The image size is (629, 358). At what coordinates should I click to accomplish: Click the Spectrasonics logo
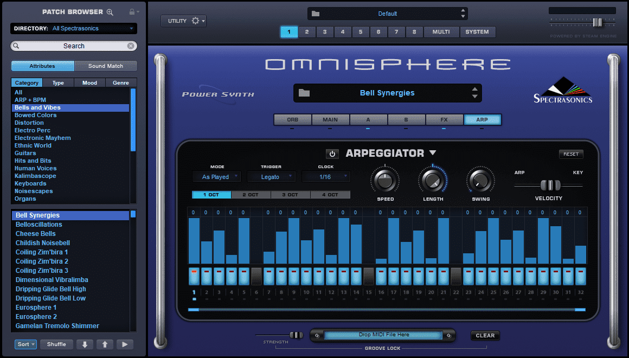pyautogui.click(x=563, y=91)
